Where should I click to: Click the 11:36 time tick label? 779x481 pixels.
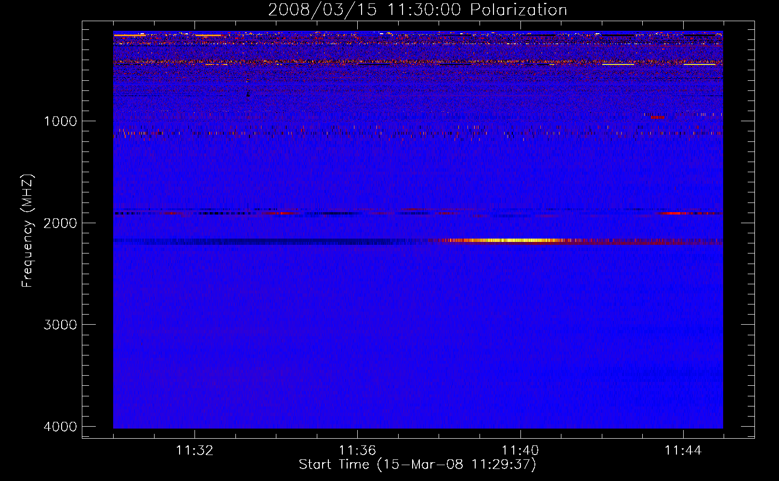point(357,451)
